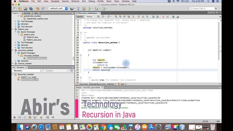Click Previous Bookmark editor icon
Viewport: 233px width, 131px height.
click(139, 17)
